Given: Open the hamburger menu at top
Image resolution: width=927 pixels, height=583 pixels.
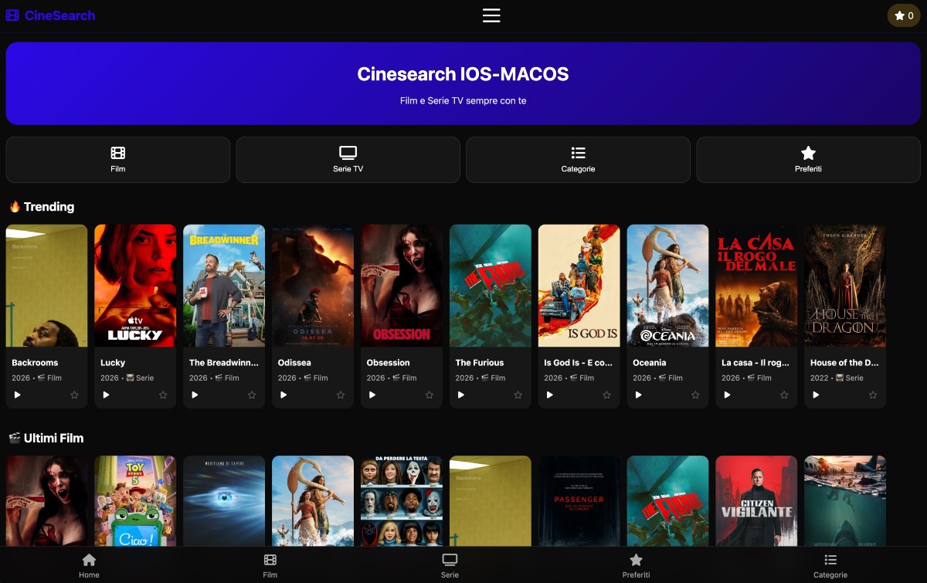Looking at the screenshot, I should click(491, 15).
